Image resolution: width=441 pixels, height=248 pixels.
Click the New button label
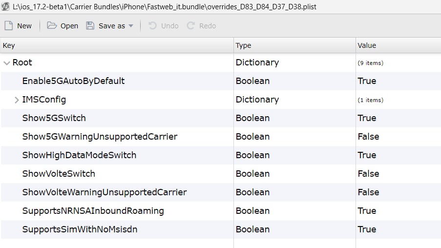click(x=24, y=26)
